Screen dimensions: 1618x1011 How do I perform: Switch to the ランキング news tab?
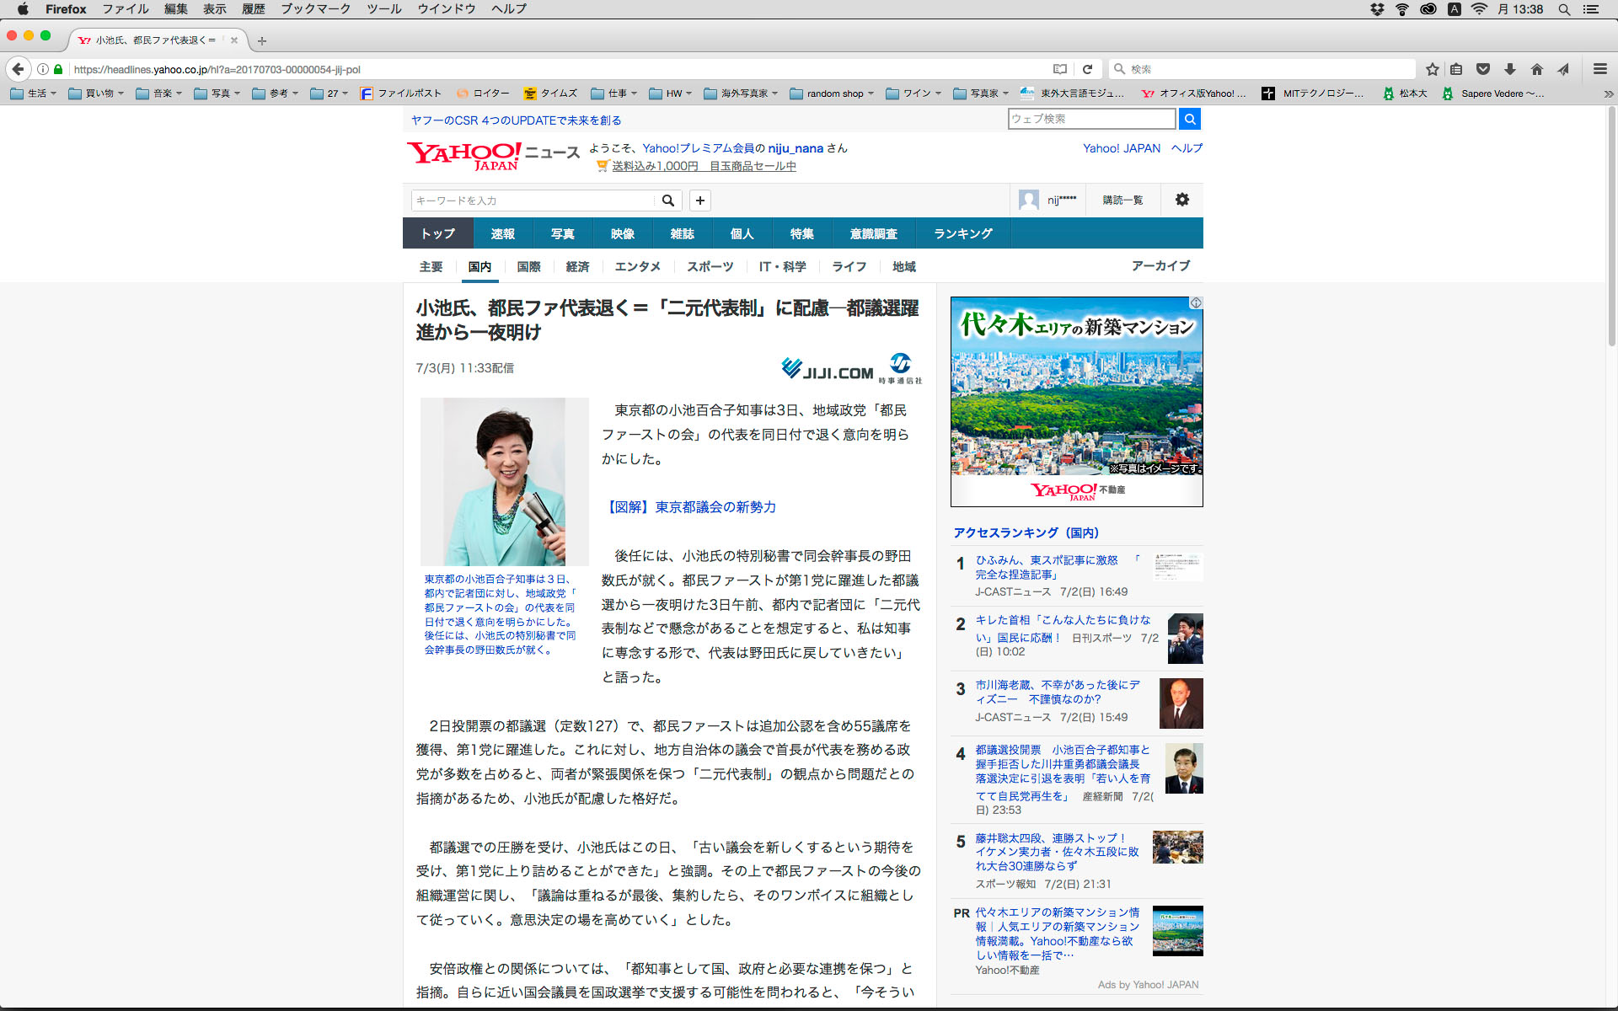point(962,233)
